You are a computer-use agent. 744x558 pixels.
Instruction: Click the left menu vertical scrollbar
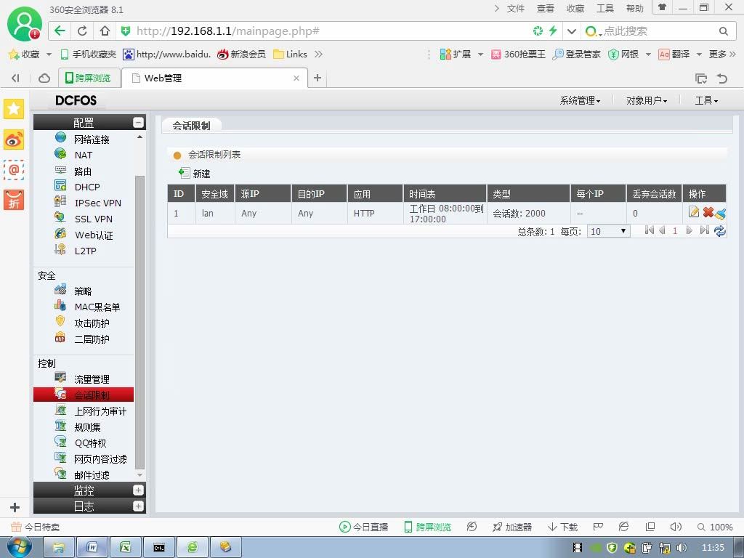click(x=139, y=323)
